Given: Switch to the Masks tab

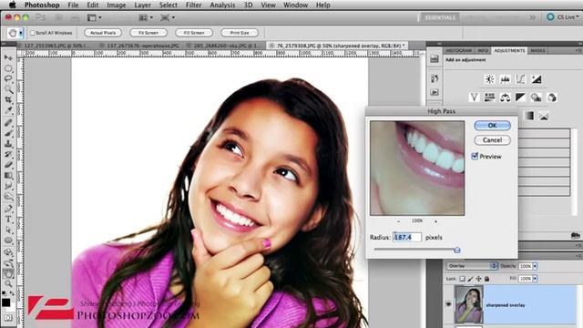Looking at the screenshot, I should (x=537, y=51).
